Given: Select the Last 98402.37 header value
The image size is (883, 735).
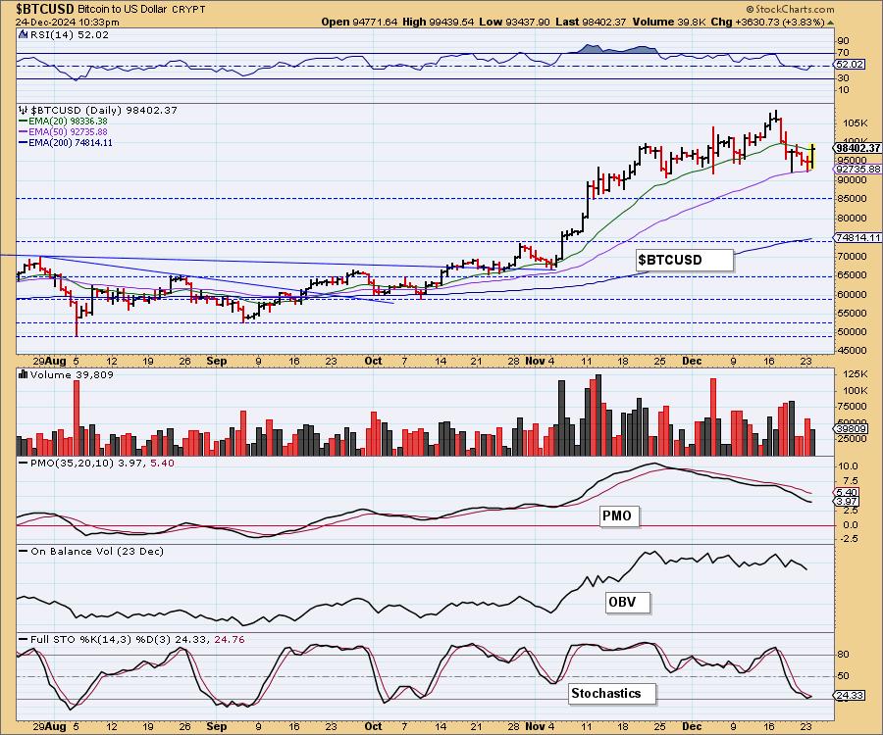Looking at the screenshot, I should tap(591, 22).
